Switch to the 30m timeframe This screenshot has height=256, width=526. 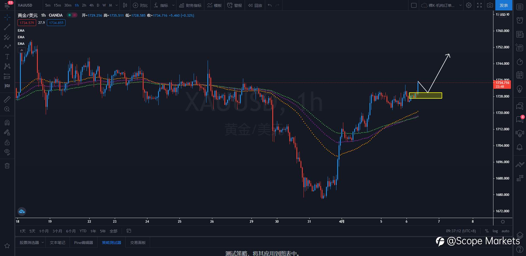[x=68, y=5]
